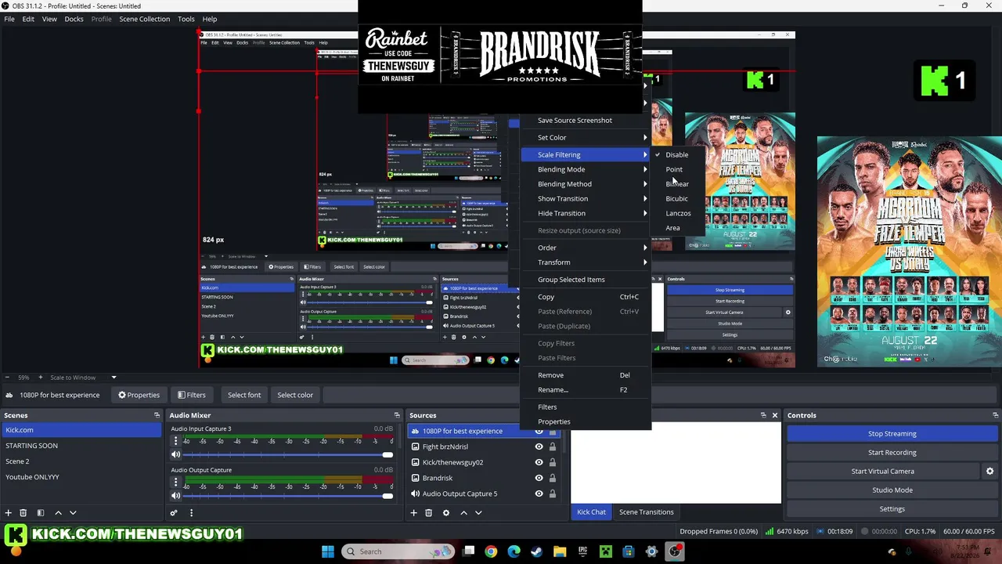
Task: Expand the Show Transition submenu
Action: 586,199
